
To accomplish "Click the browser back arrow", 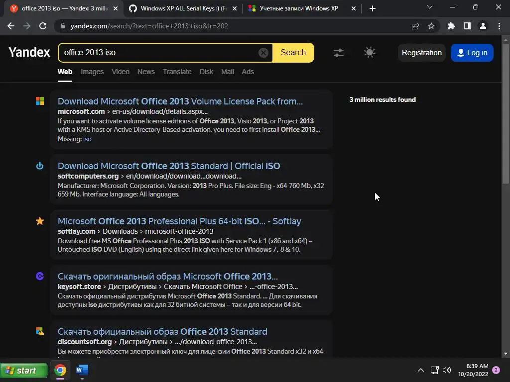I will point(11,26).
